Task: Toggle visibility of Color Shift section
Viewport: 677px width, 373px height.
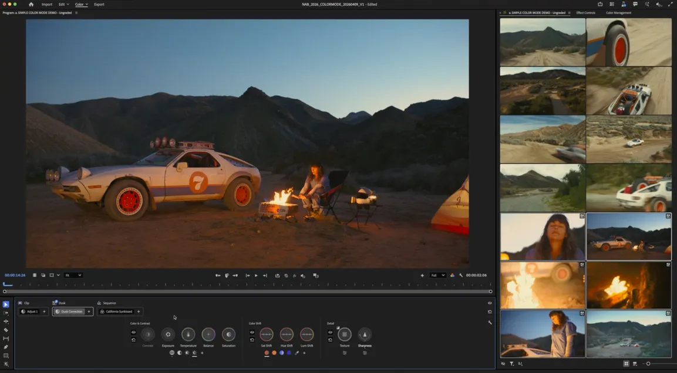Action: pyautogui.click(x=252, y=332)
